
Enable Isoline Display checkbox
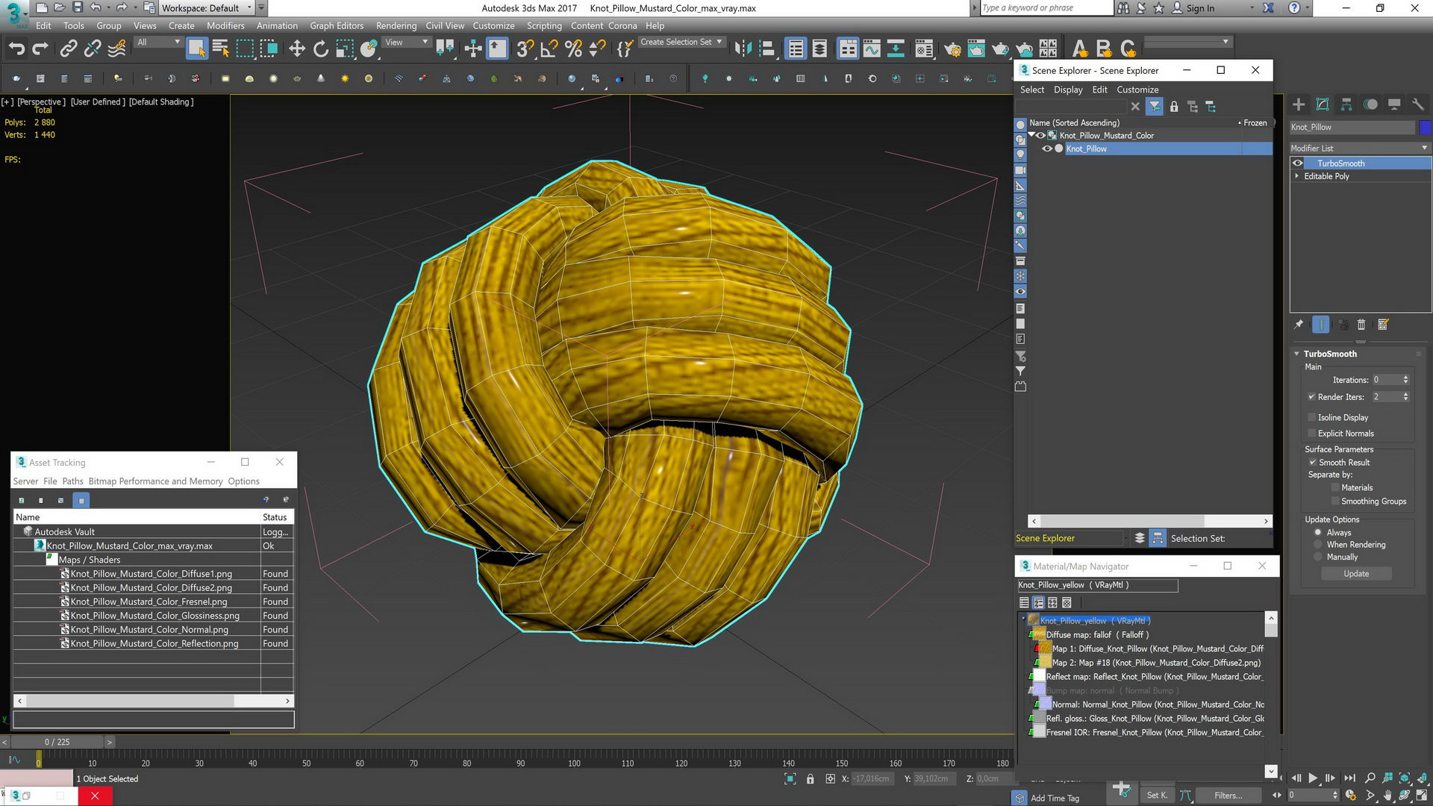click(1312, 417)
